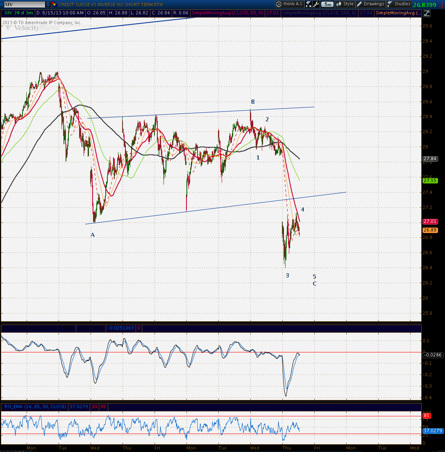The height and width of the screenshot is (452, 445).
Task: Click the D: 8/15/13 10:00 AM date value
Action: point(60,13)
